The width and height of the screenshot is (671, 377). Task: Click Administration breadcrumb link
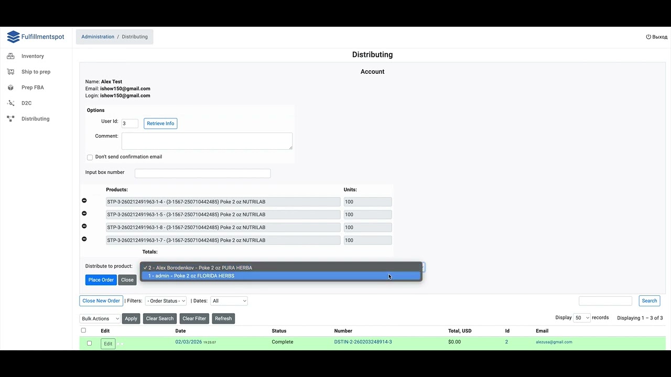click(98, 37)
